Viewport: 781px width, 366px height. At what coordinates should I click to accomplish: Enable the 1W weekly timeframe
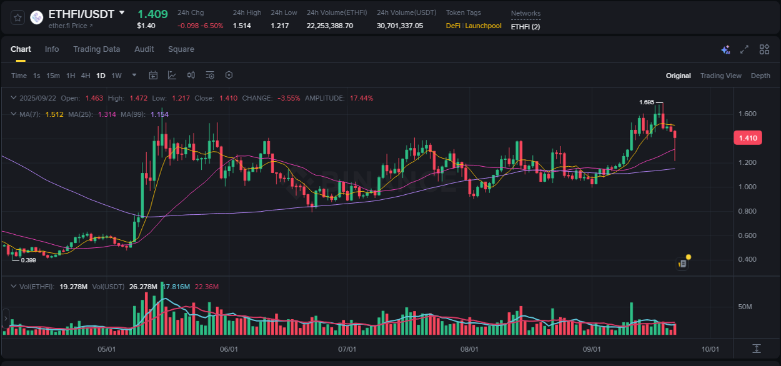116,75
